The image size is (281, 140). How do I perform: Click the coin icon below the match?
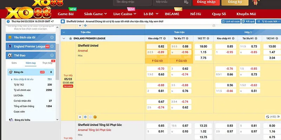pos(95,117)
